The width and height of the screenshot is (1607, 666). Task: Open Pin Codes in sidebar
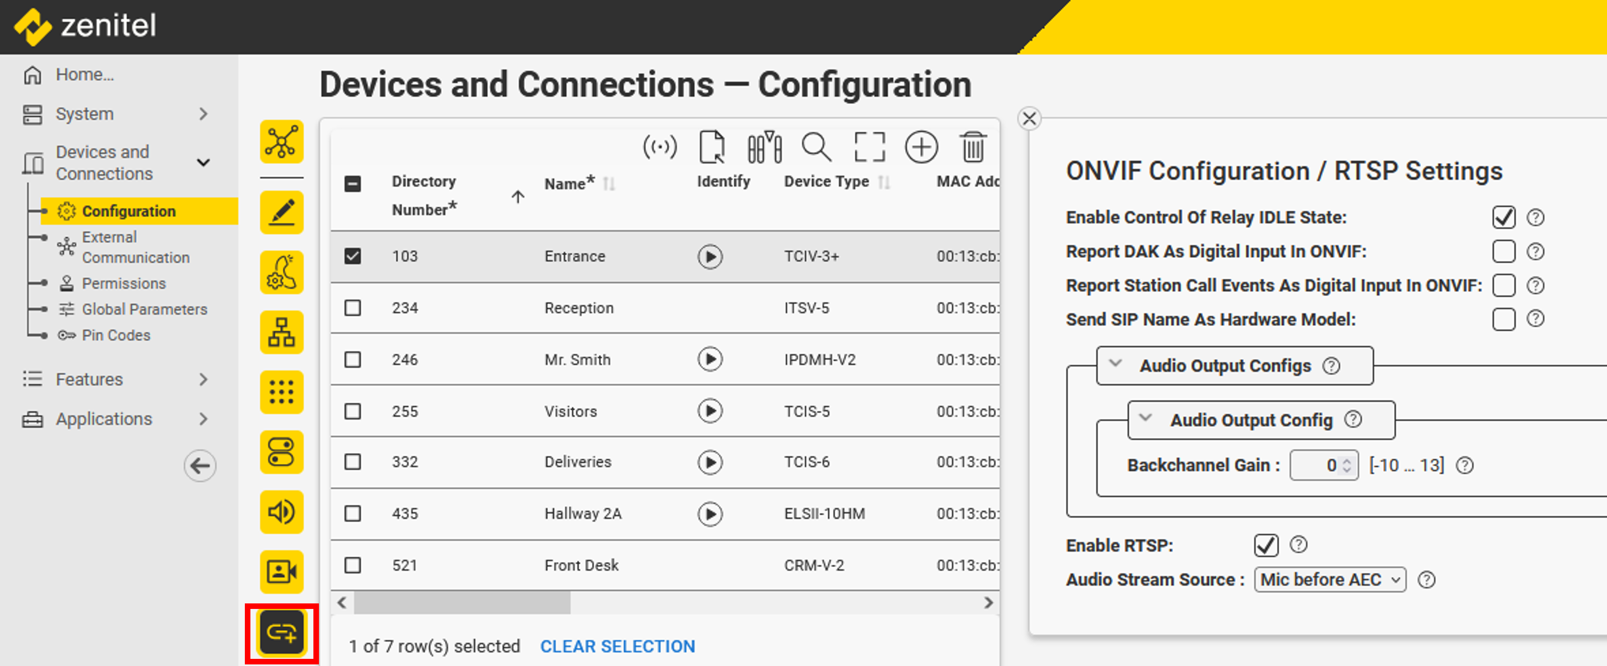[x=116, y=335]
